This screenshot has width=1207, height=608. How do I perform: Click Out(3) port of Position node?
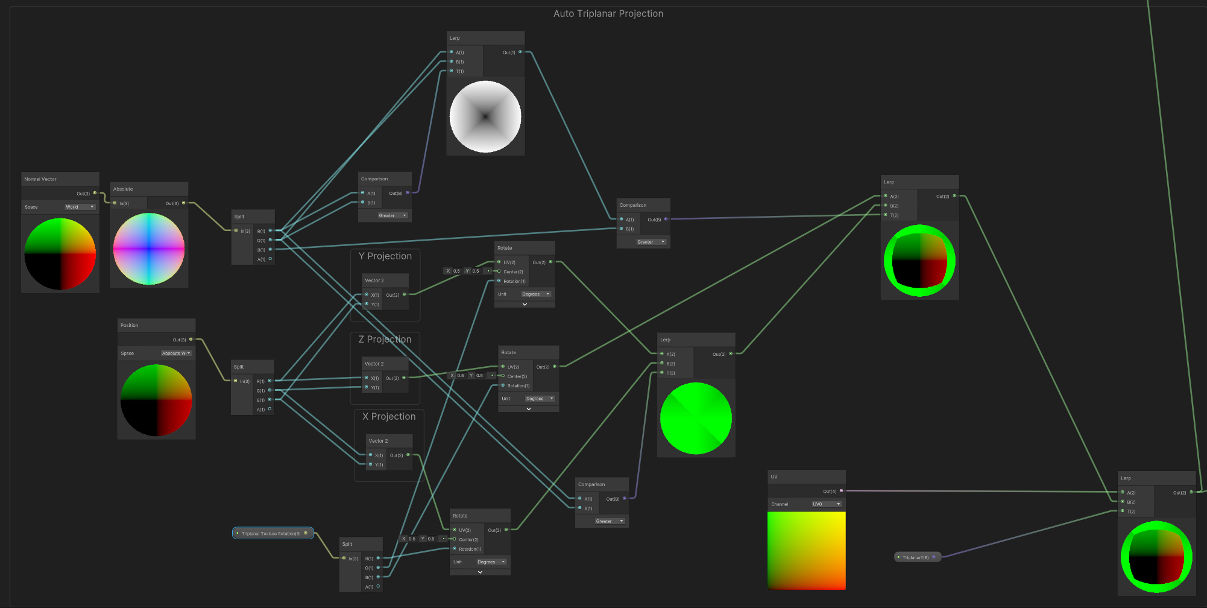[x=191, y=340]
